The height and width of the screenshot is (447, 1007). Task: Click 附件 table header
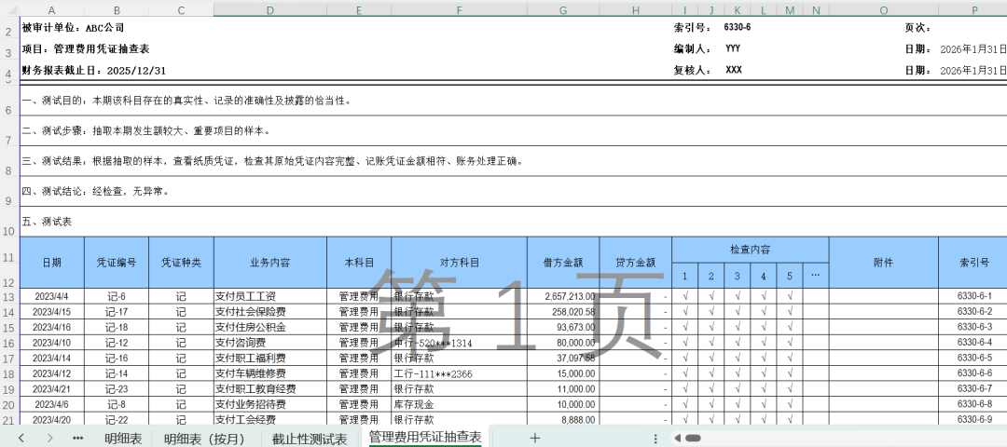tap(884, 263)
